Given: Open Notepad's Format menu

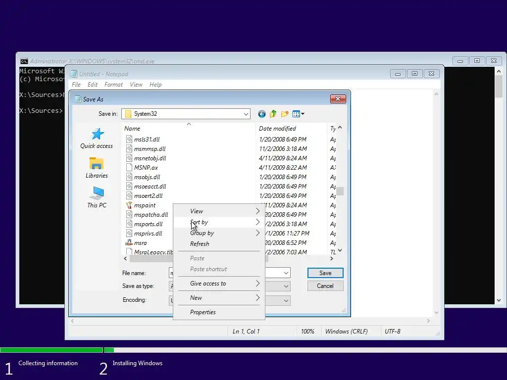Looking at the screenshot, I should (113, 85).
